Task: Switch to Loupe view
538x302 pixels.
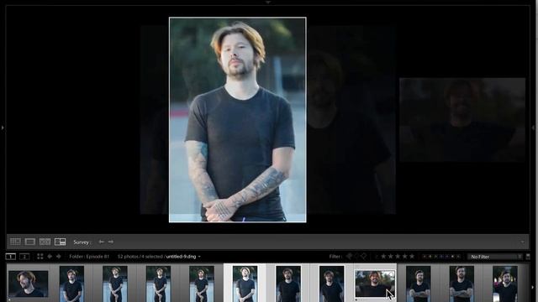Action: click(30, 242)
